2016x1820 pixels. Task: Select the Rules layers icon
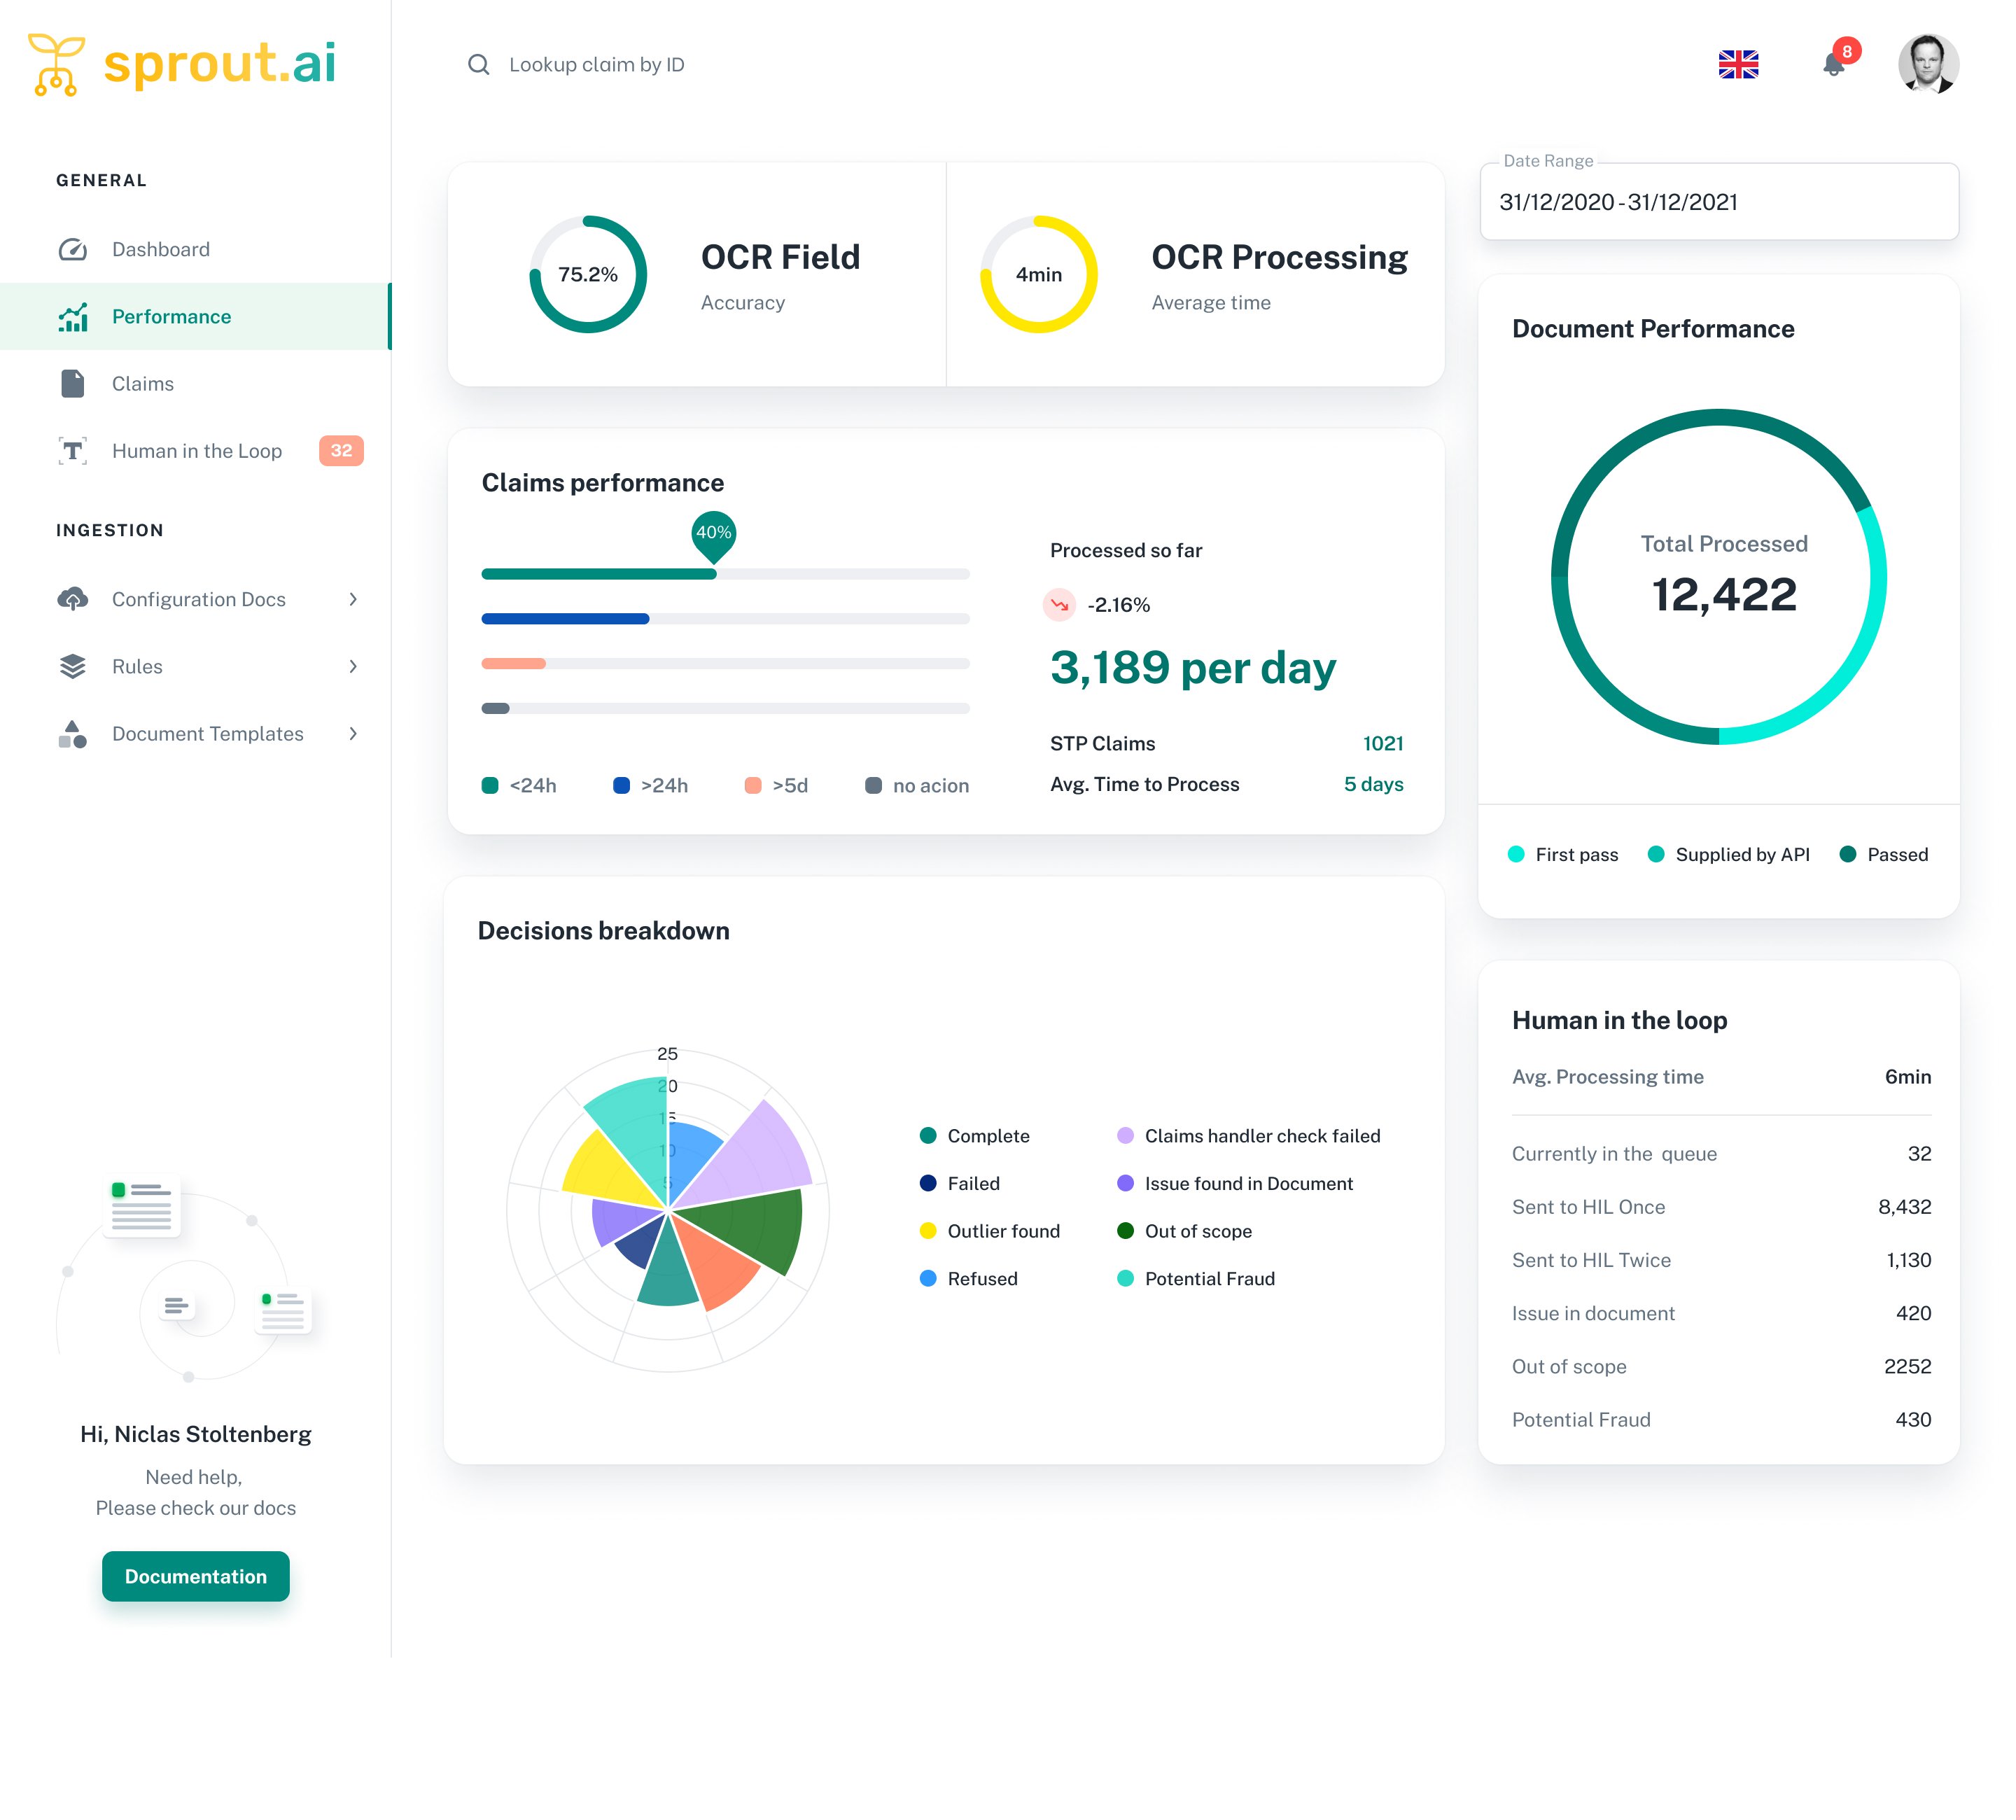coord(73,666)
